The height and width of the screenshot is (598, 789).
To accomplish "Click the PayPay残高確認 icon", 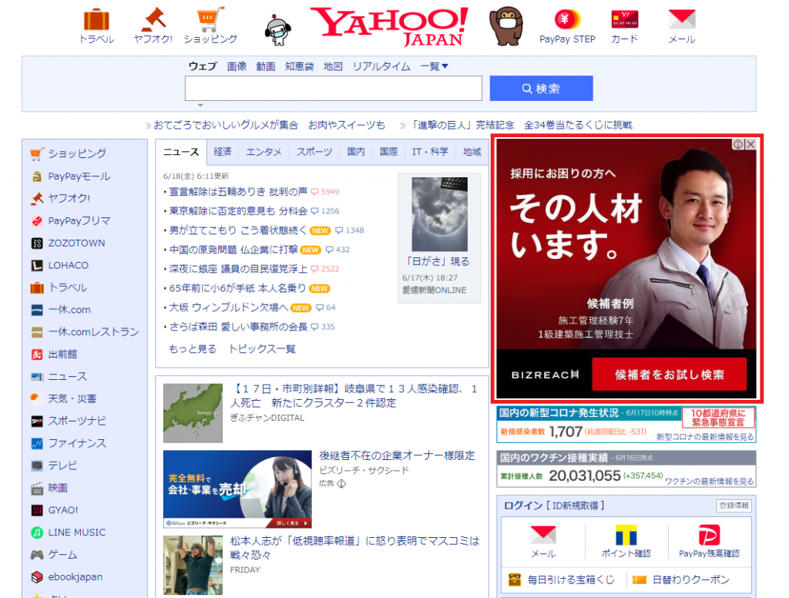I will (709, 535).
